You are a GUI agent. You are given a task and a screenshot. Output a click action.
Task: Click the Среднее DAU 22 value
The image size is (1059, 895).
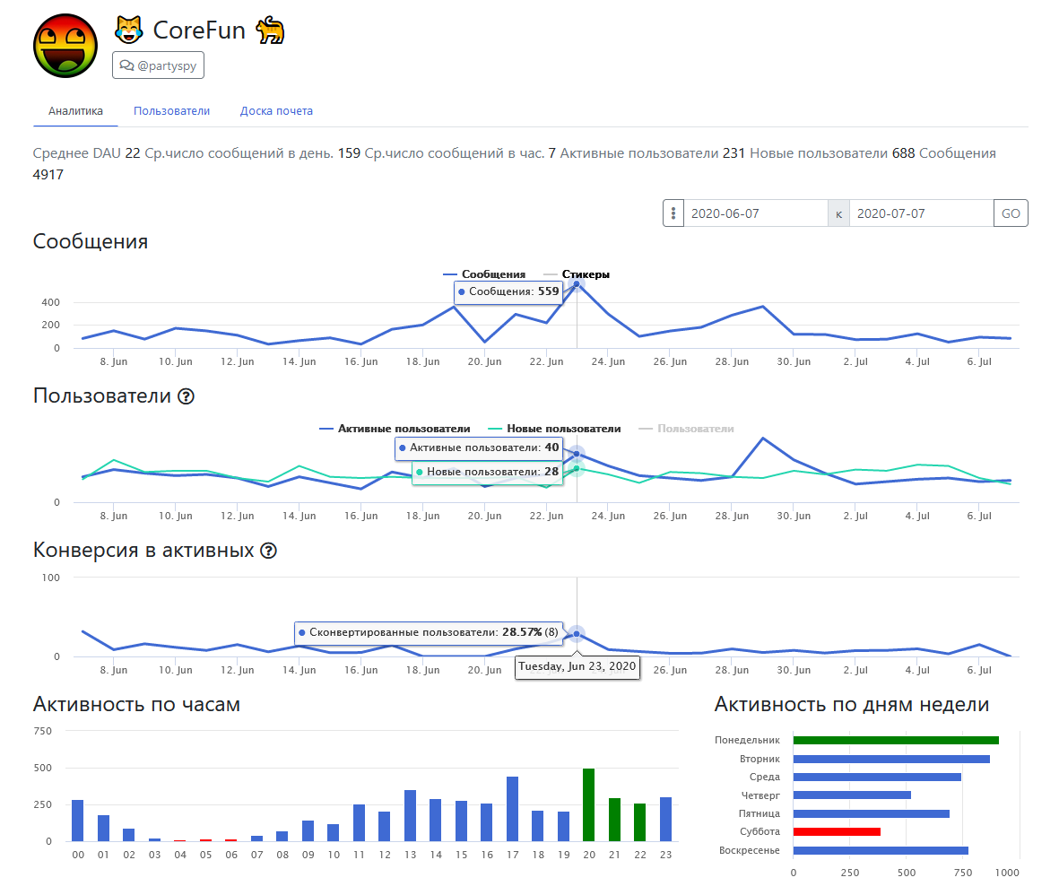[133, 153]
